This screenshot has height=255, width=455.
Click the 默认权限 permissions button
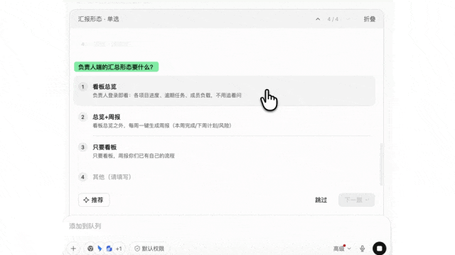[x=149, y=249]
